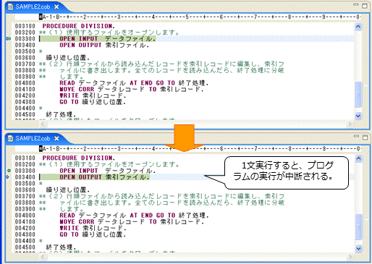
Task: Click the WRITE statement line in upper editor
Action: point(93,95)
